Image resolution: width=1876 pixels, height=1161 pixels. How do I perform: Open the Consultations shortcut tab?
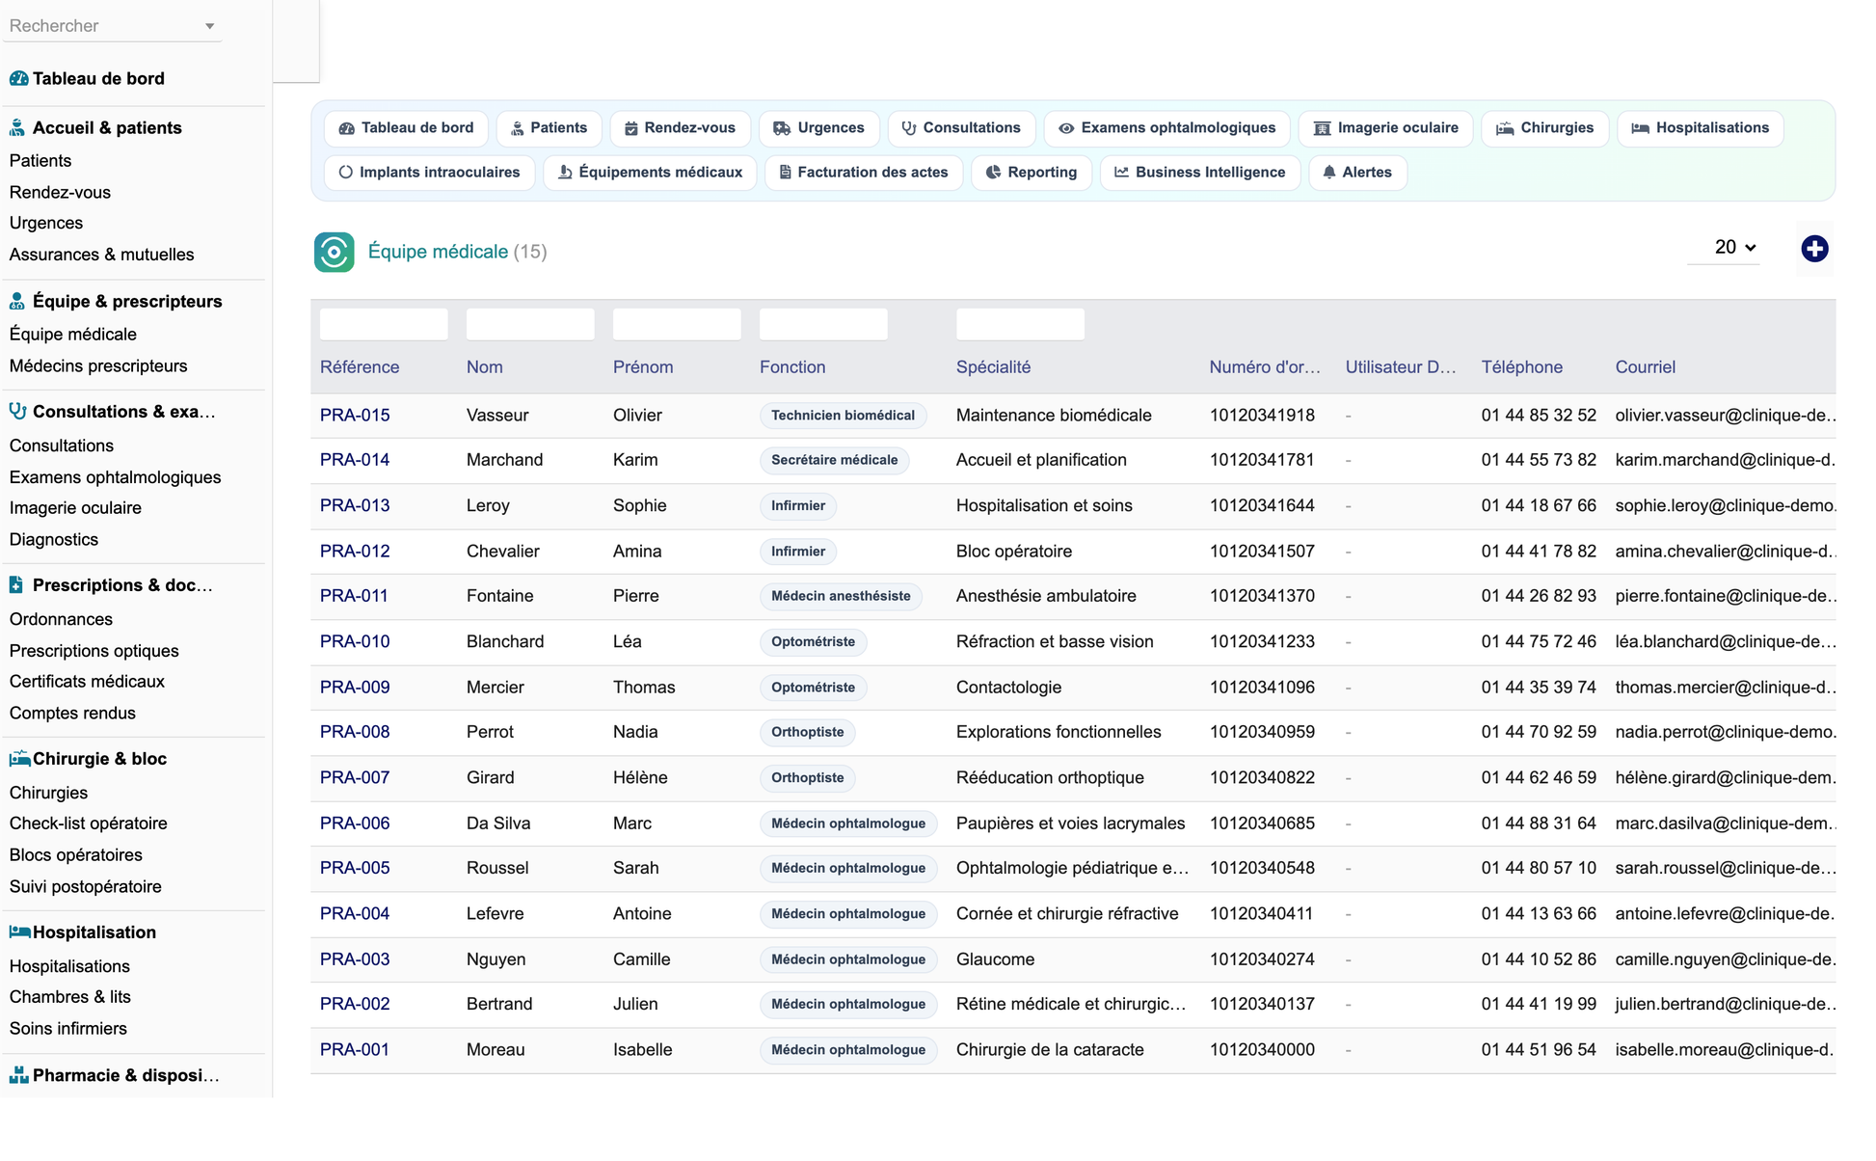tap(960, 127)
